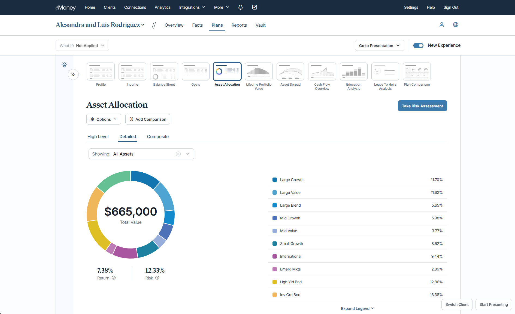Click the Large Growth color swatch

pyautogui.click(x=275, y=180)
